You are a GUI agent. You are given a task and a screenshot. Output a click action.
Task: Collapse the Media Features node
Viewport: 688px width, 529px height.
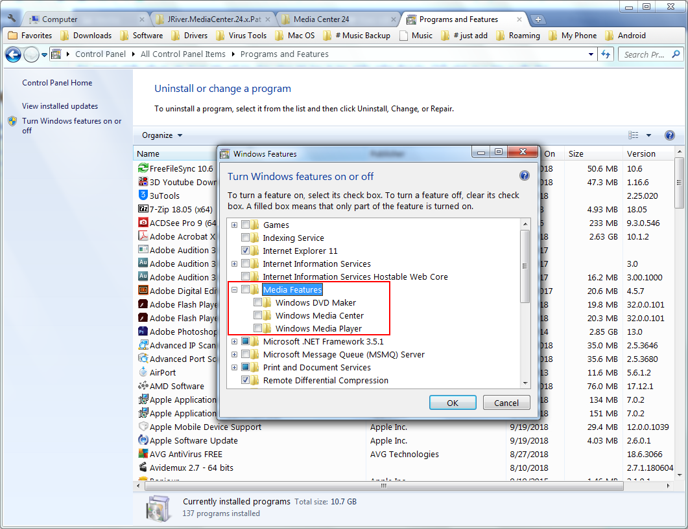click(234, 289)
